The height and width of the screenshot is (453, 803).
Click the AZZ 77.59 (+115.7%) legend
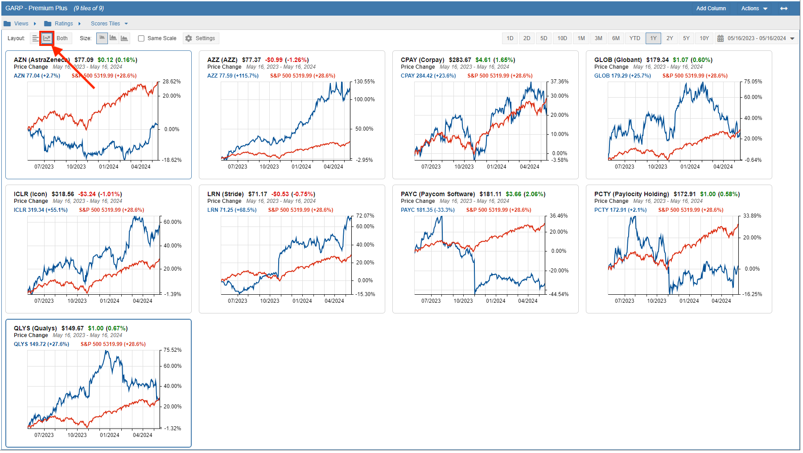(x=233, y=76)
